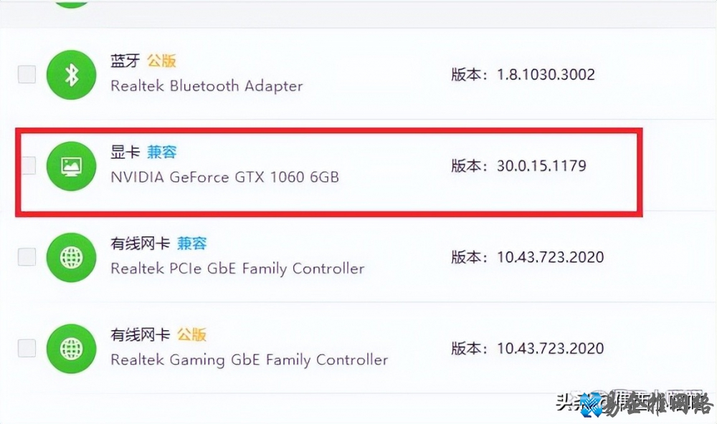Check the box beside NVIDIA GeForce GTX 1060
The height and width of the screenshot is (424, 717).
[27, 165]
